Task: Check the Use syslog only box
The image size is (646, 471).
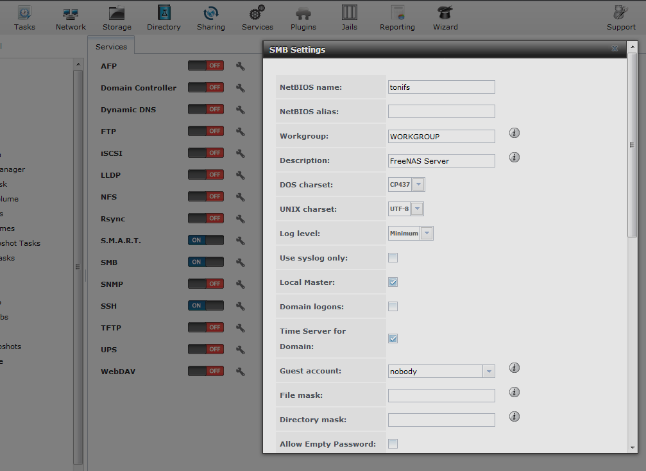Action: coord(393,258)
